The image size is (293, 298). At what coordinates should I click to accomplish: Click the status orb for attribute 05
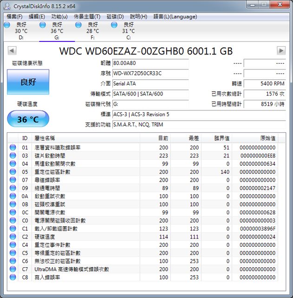click(x=13, y=172)
